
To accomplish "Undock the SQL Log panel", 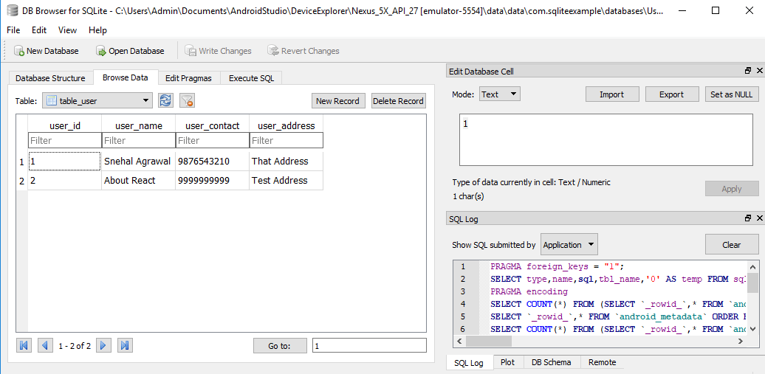I will [x=748, y=219].
